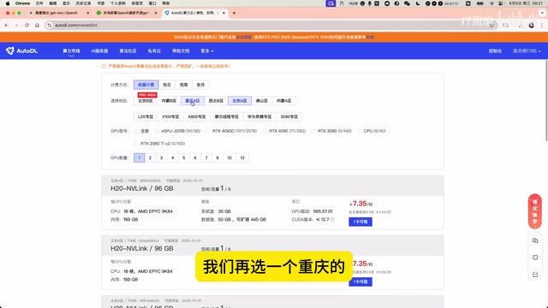Open the 帮助文档 nav tab

[181, 51]
